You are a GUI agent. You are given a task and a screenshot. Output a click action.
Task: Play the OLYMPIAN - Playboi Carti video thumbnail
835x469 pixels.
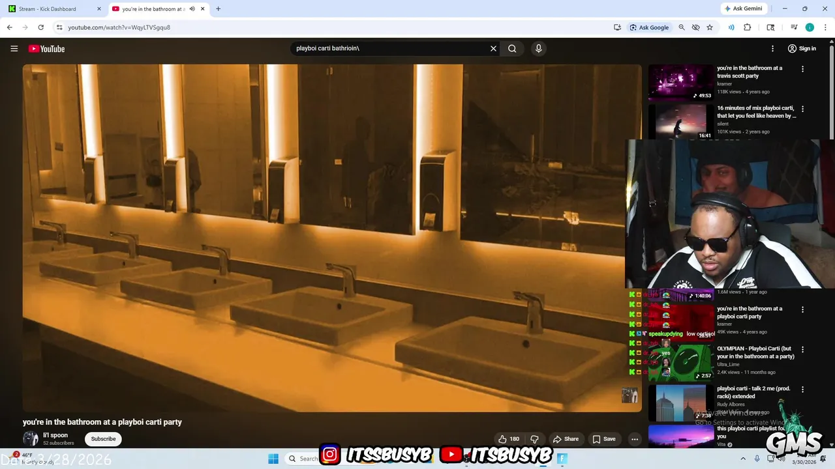pyautogui.click(x=680, y=363)
